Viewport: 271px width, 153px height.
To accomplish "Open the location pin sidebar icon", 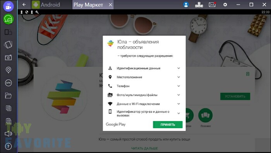I will point(8,70).
